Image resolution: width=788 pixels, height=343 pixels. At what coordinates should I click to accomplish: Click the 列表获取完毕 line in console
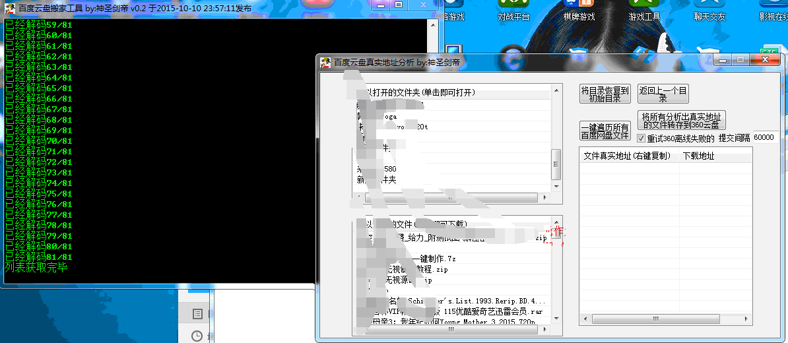(x=36, y=268)
